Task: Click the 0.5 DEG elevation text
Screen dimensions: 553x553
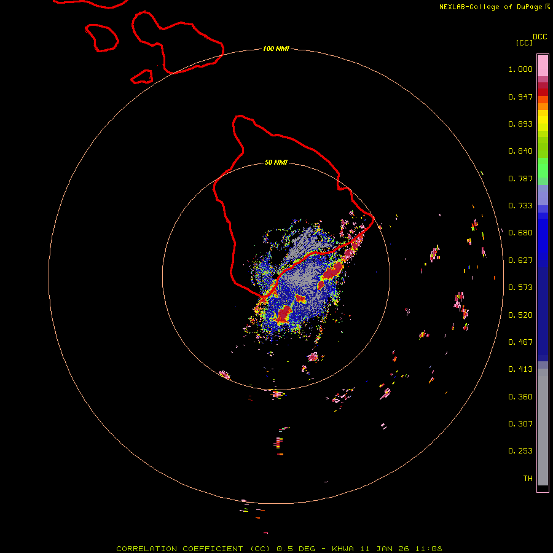Action: 296,549
